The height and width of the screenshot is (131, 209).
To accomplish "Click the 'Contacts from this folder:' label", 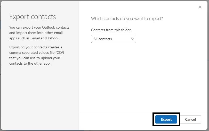I will [111, 30].
